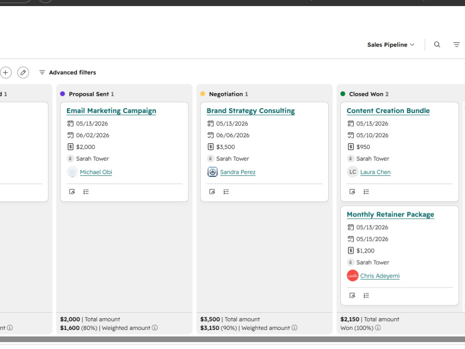The width and height of the screenshot is (465, 349).
Task: Click Sandra Perez's avatar image
Action: pos(213,172)
